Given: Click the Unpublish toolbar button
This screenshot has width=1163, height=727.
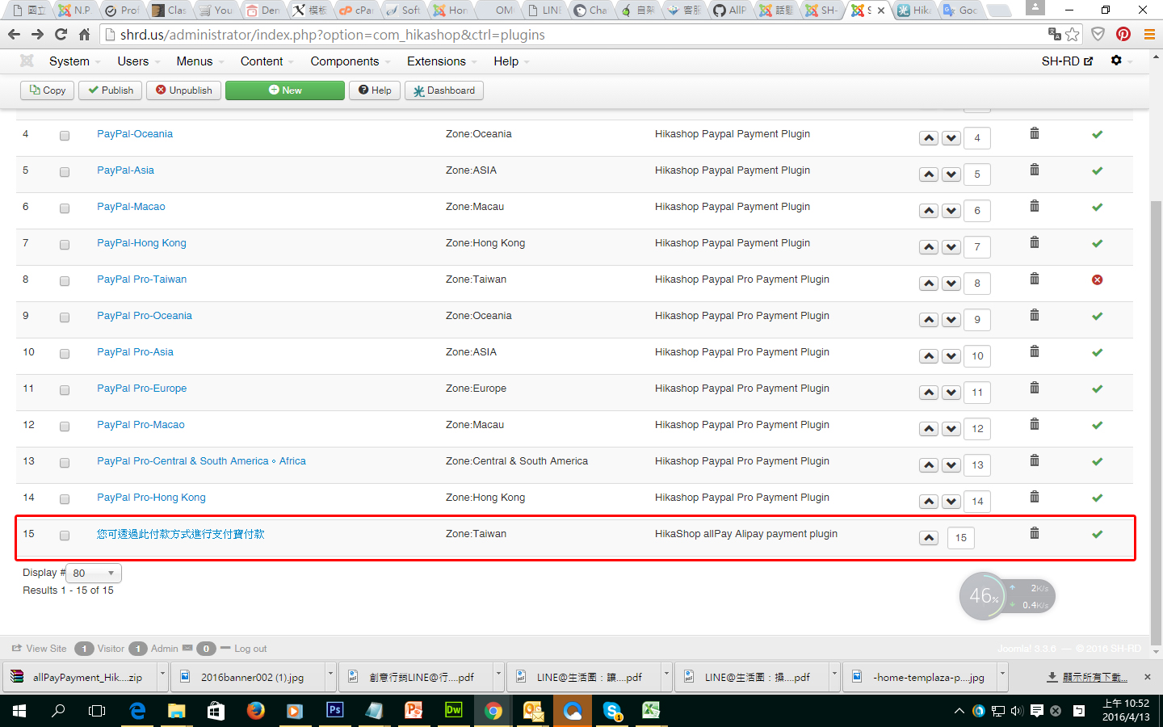Looking at the screenshot, I should [x=184, y=90].
